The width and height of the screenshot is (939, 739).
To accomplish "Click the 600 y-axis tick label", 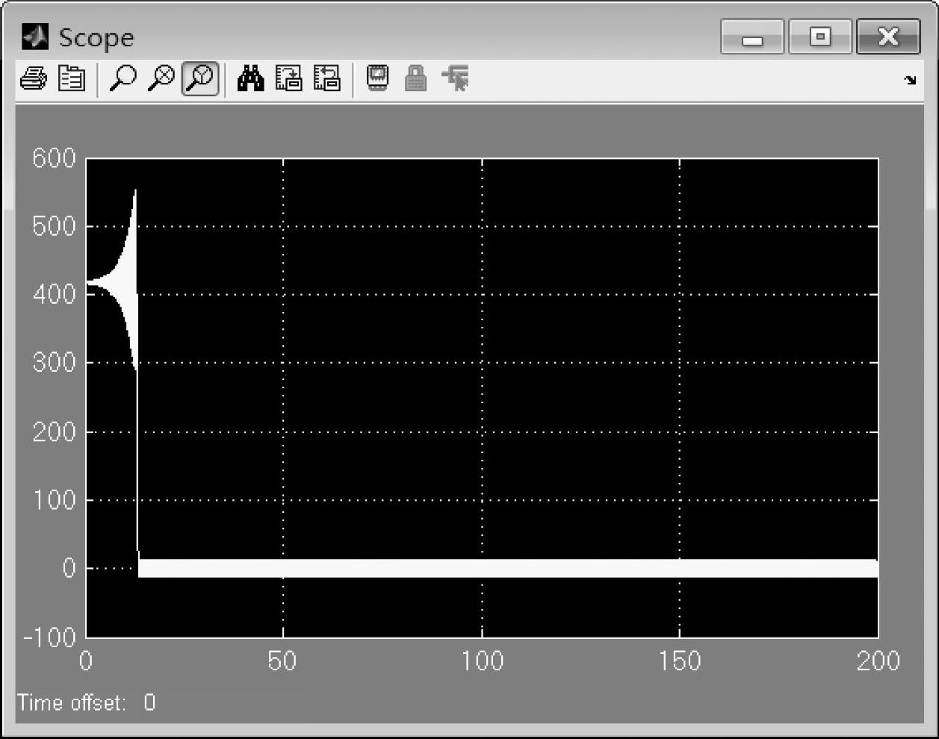I will [x=54, y=158].
